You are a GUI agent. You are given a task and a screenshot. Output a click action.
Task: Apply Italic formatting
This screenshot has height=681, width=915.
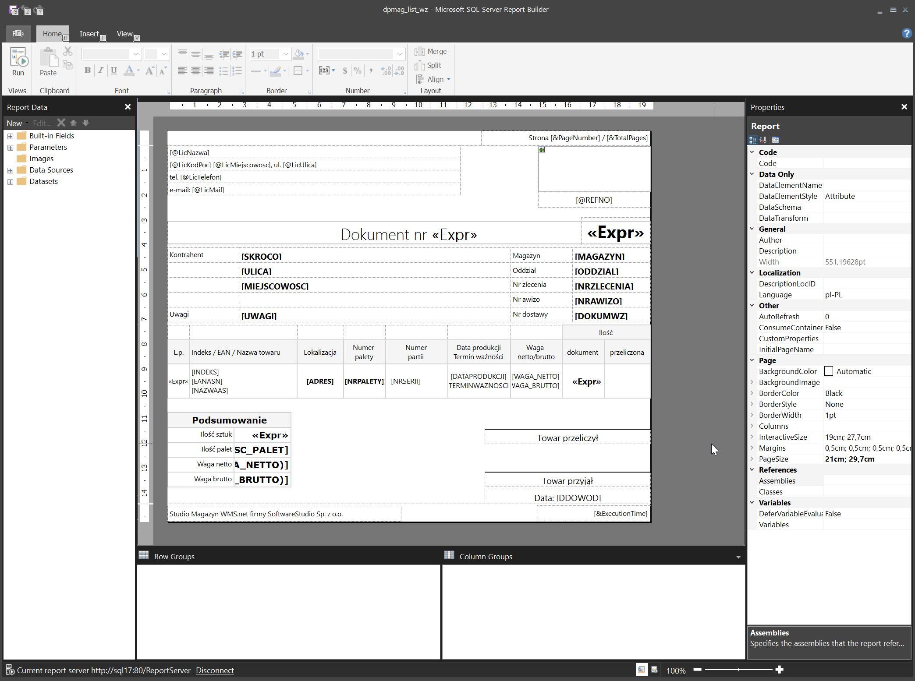click(100, 71)
